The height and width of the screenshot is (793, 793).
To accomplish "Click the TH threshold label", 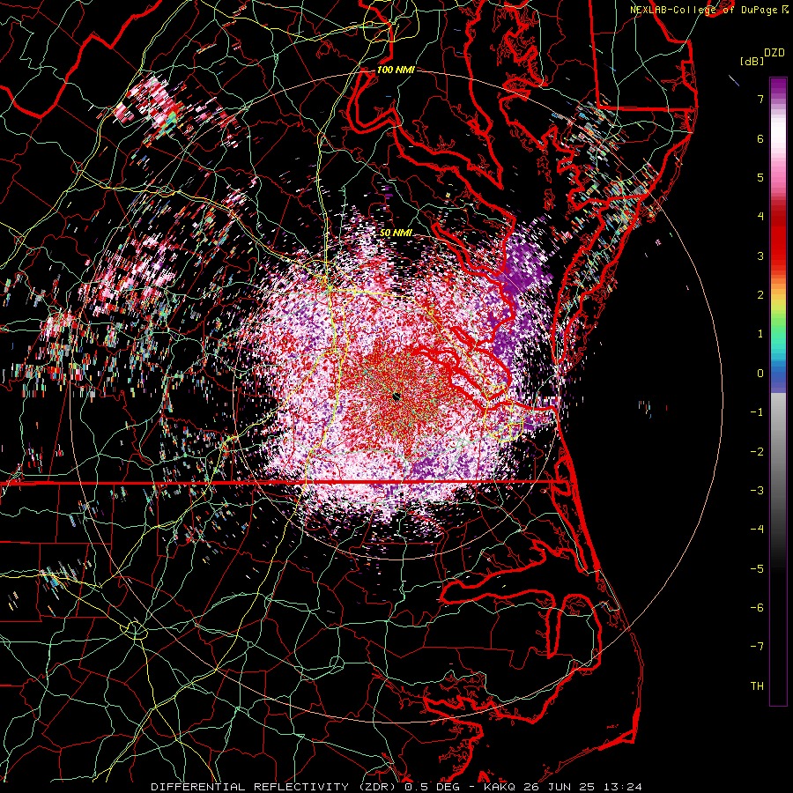I will (757, 686).
